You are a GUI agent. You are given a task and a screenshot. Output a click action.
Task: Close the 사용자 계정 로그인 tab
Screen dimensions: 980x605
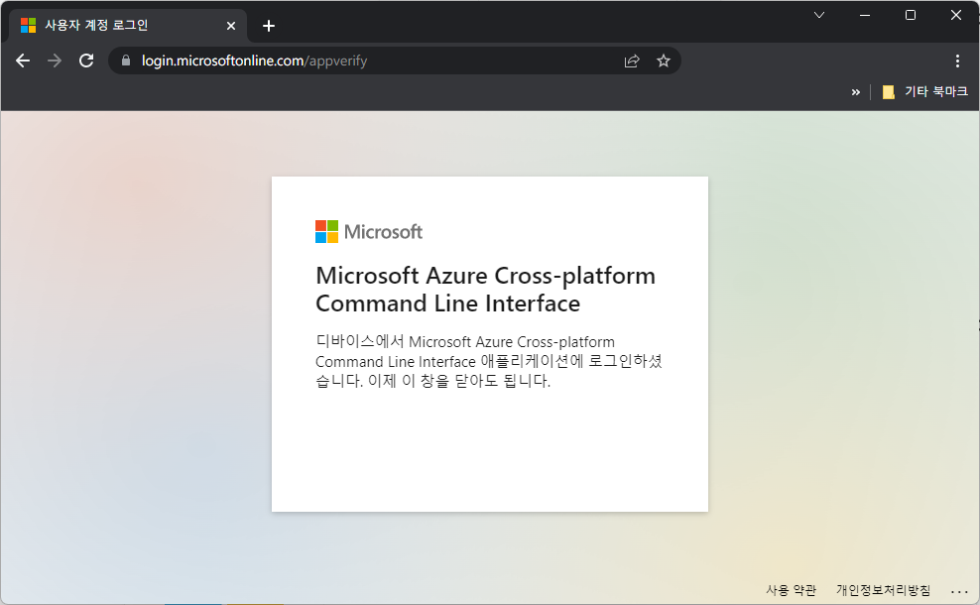click(231, 26)
